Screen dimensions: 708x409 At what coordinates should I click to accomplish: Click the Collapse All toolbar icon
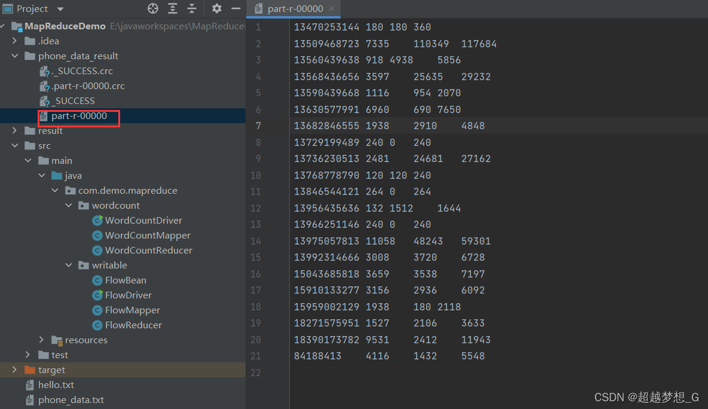pyautogui.click(x=192, y=8)
